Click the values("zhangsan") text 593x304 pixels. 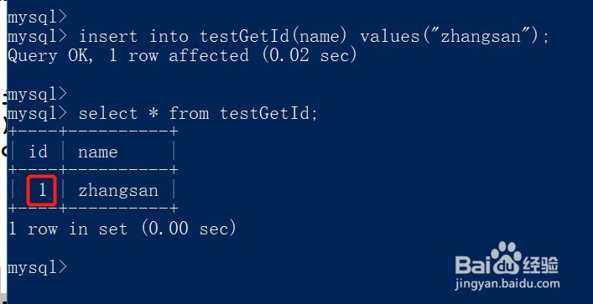(455, 37)
